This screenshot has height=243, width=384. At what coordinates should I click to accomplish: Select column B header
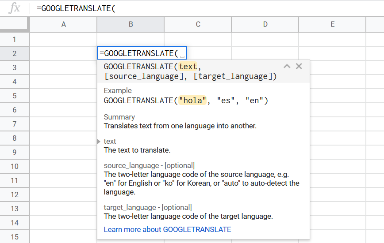(131, 24)
